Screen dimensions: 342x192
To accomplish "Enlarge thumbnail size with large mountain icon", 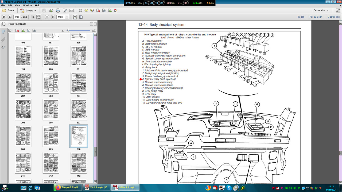I will pos(94,31).
